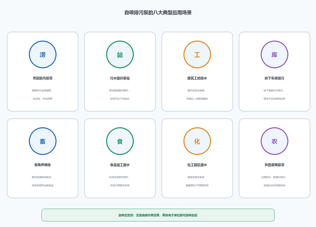Click the description line 地下室集水坑排水

pyautogui.click(x=274, y=90)
